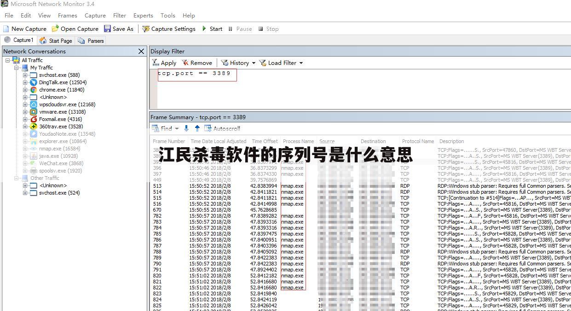Select the DingTalk.exe icon in the tree
This screenshot has width=571, height=311.
point(33,82)
